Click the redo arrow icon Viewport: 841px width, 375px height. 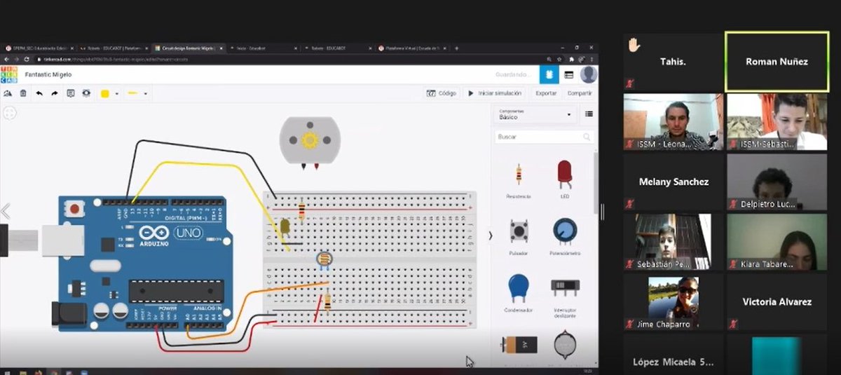click(55, 93)
